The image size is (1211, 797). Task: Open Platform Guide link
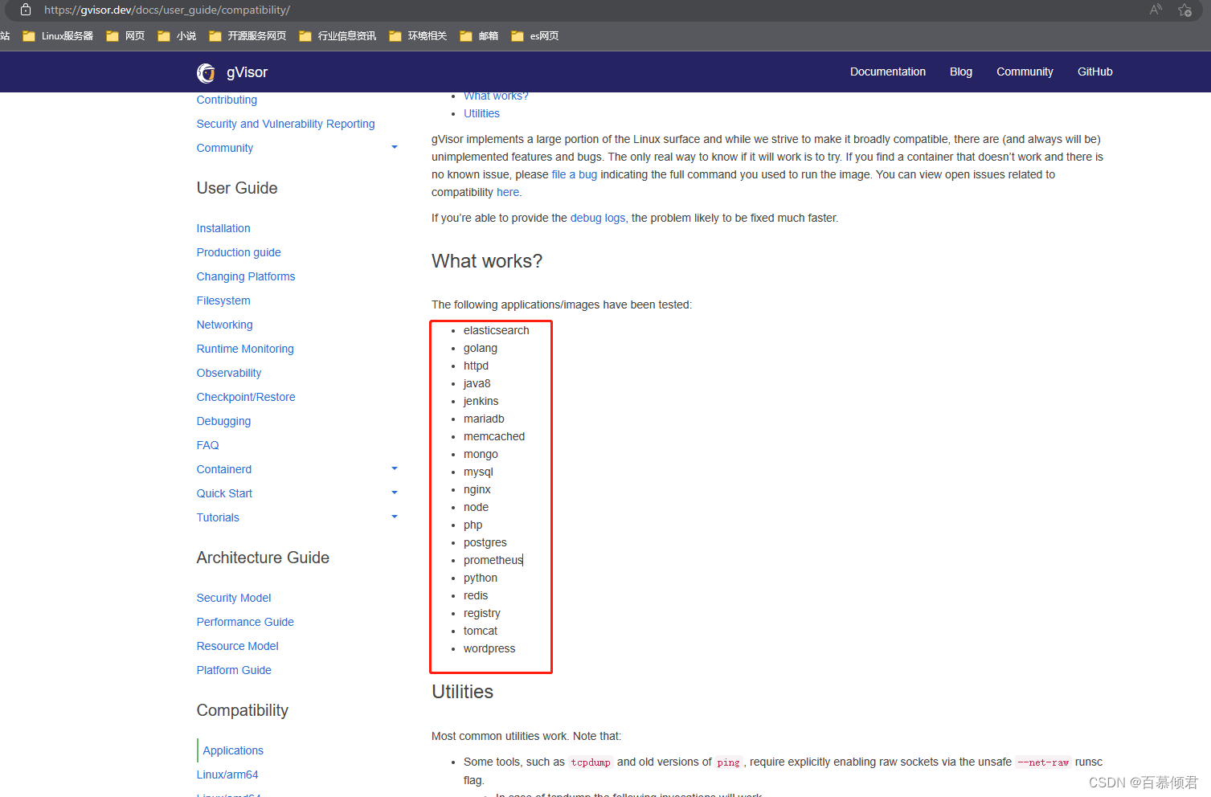(234, 670)
